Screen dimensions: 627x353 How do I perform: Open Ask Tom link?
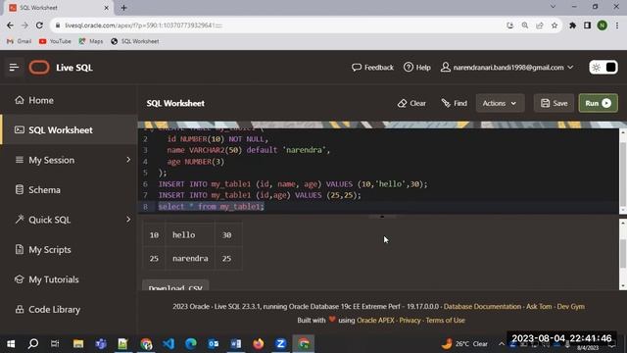539,307
